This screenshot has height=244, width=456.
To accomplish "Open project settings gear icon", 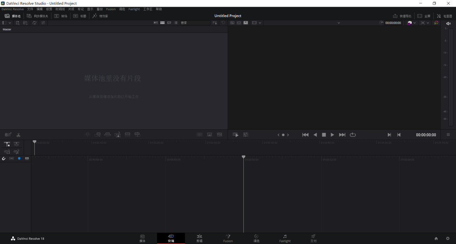I will pos(448,239).
